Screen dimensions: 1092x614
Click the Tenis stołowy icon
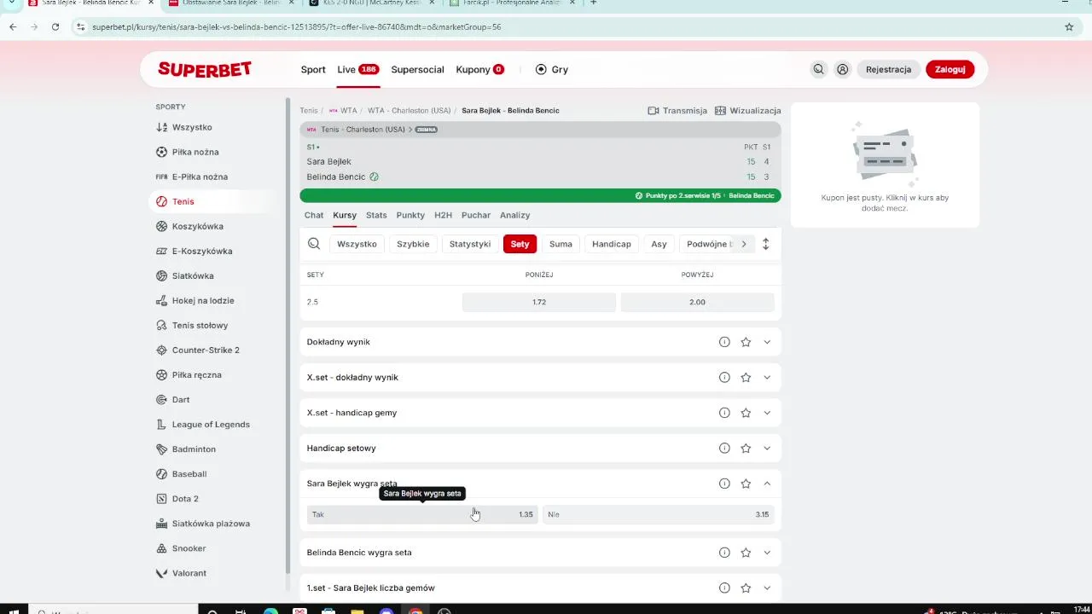[x=162, y=325]
